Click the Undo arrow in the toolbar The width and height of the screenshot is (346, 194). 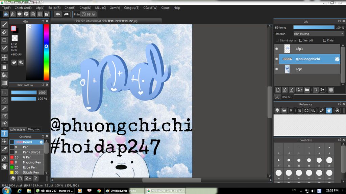click(x=58, y=14)
